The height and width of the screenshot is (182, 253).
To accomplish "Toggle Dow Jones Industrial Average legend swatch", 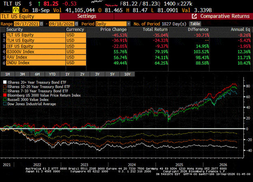I will point(5,104).
